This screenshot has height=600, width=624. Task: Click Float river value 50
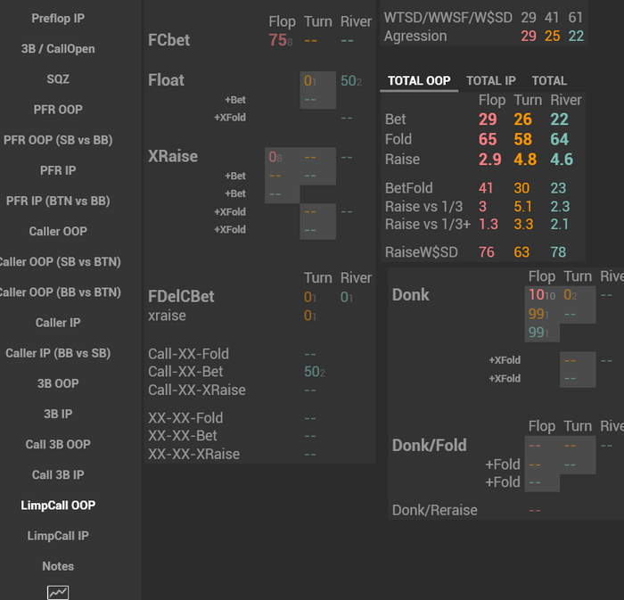click(349, 81)
